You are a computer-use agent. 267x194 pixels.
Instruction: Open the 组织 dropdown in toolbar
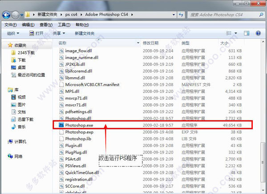click(x=13, y=33)
